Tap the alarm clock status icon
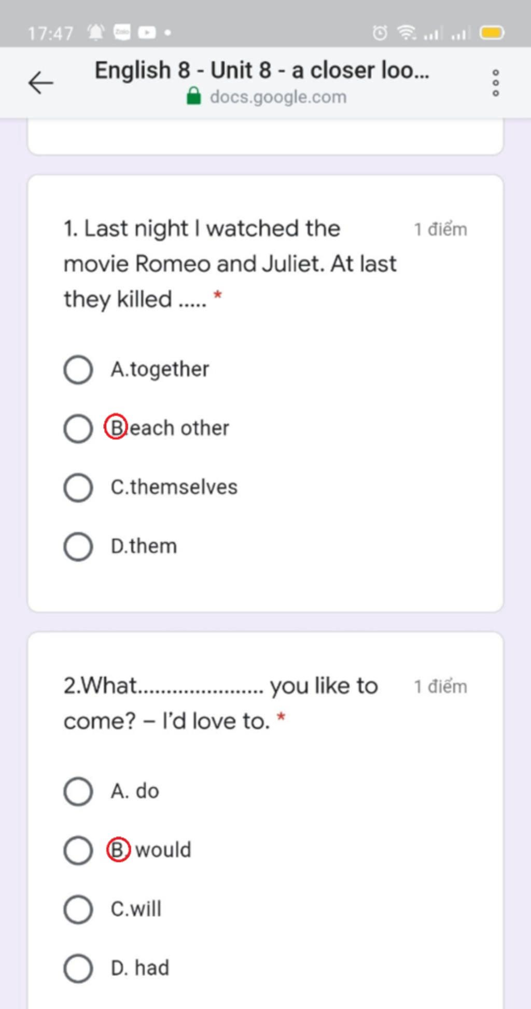531x1009 pixels. (380, 33)
